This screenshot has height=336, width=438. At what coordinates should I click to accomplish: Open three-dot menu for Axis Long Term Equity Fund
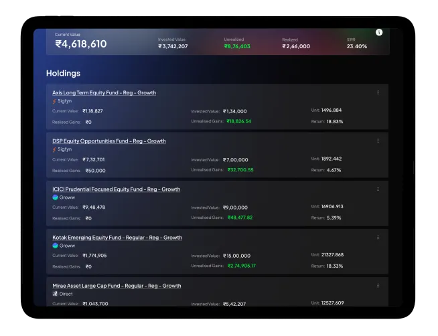[378, 92]
